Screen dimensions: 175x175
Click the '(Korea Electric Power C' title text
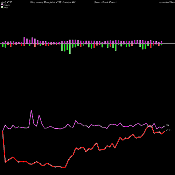point(106,2)
